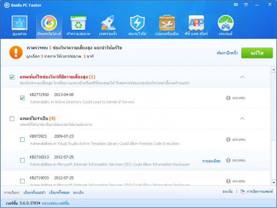Viewport: 277px width, 208px height.
Task: Click the Baidu PC Faster logo icon
Action: (7, 5)
